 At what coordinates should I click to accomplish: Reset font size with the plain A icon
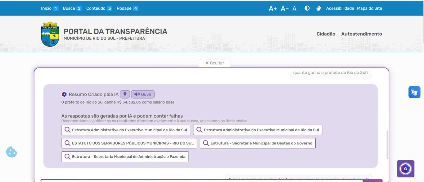coord(294,8)
